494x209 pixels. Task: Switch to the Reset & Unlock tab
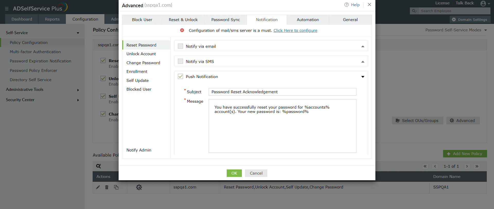(x=183, y=20)
